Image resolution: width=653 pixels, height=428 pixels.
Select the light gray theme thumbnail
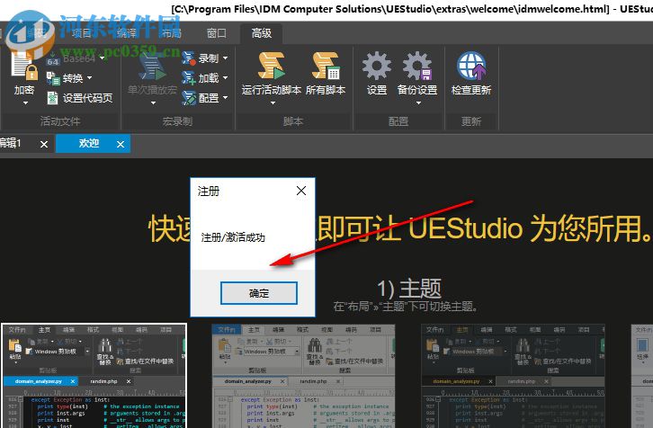tap(304, 377)
